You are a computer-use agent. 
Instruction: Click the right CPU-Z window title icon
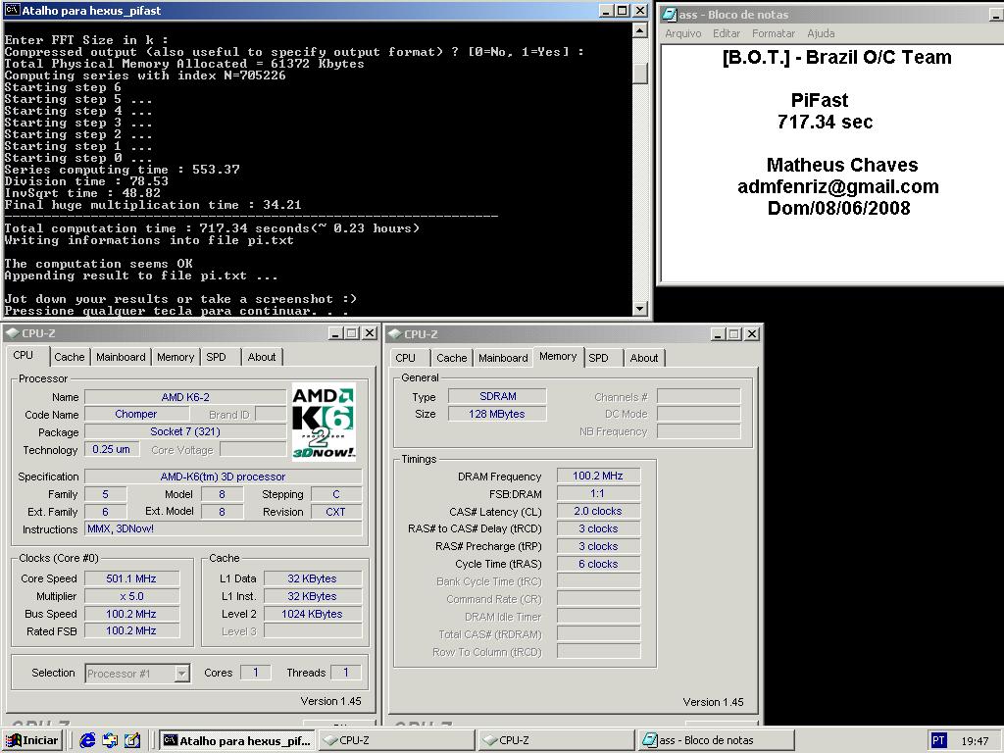coord(394,333)
